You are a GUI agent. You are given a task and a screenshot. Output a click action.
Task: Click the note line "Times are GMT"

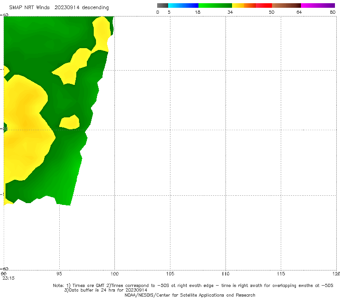pos(89,286)
